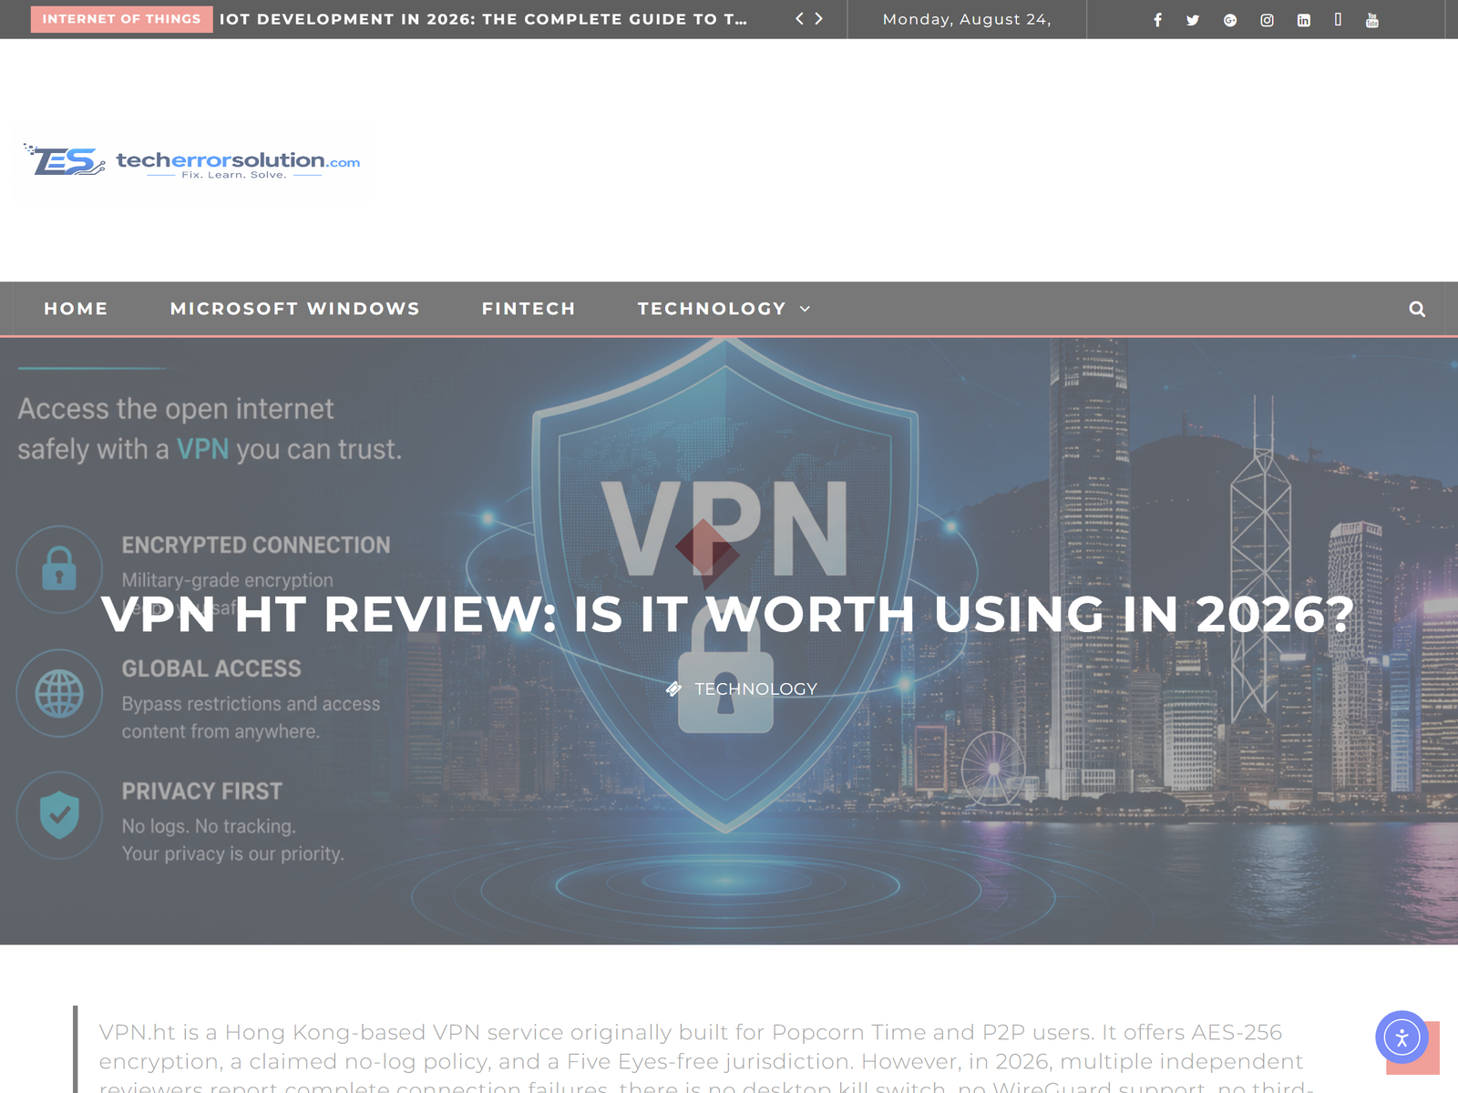Open the Technology menu item

[712, 309]
